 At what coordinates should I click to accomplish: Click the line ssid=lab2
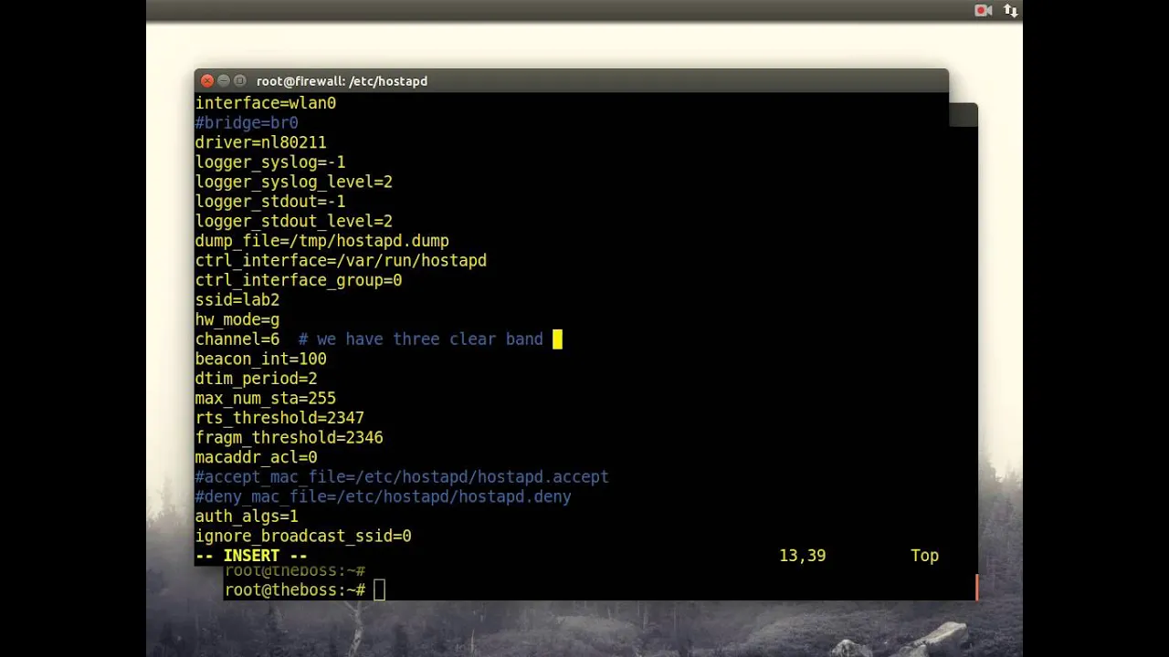(237, 300)
